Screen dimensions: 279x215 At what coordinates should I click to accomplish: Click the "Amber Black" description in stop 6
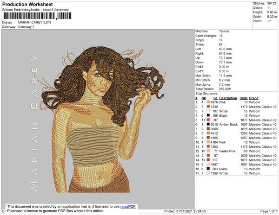[228, 125]
